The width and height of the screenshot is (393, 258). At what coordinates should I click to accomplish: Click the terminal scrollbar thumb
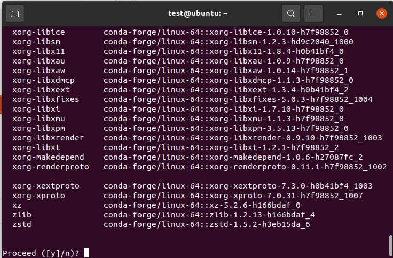(390, 246)
